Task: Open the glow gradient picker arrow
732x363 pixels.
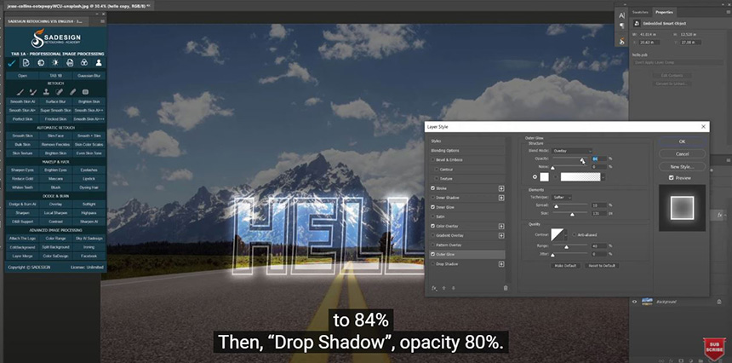Action: [x=603, y=177]
